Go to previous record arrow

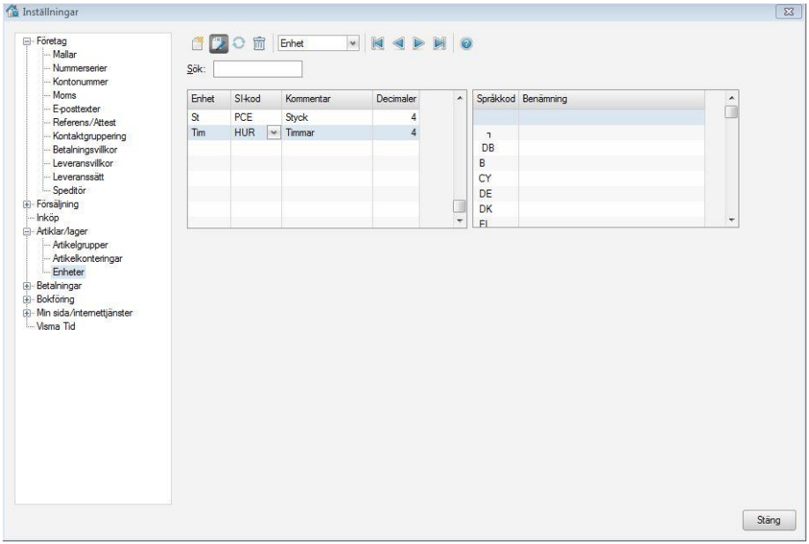[398, 42]
